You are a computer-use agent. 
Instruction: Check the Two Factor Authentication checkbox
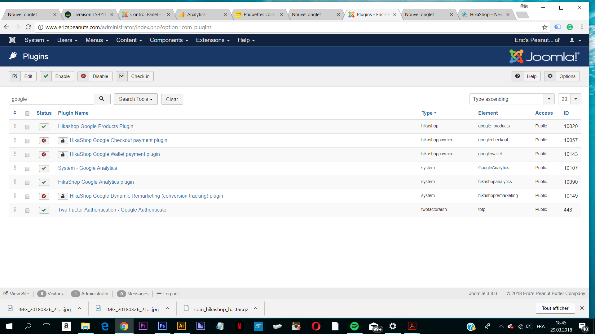(x=27, y=211)
